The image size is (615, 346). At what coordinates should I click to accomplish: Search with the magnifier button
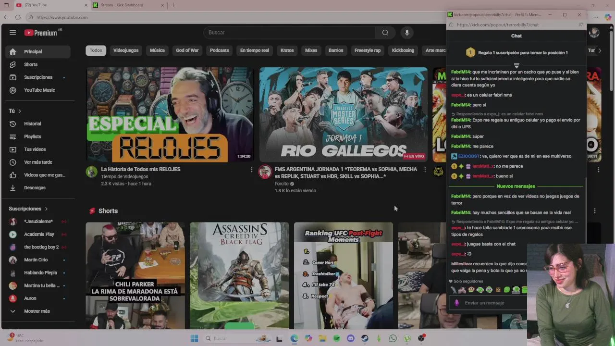click(385, 33)
